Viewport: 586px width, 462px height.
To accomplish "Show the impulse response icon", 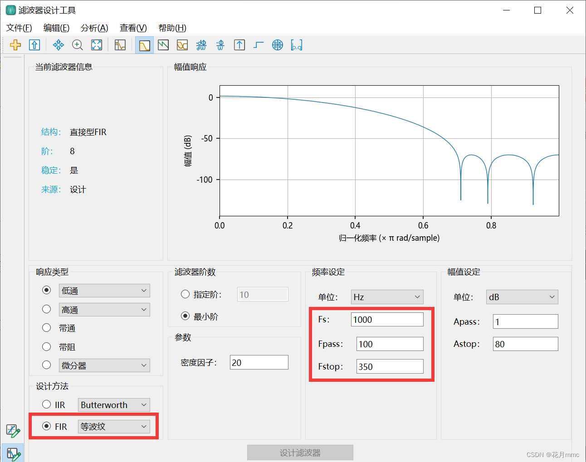I will [x=239, y=45].
